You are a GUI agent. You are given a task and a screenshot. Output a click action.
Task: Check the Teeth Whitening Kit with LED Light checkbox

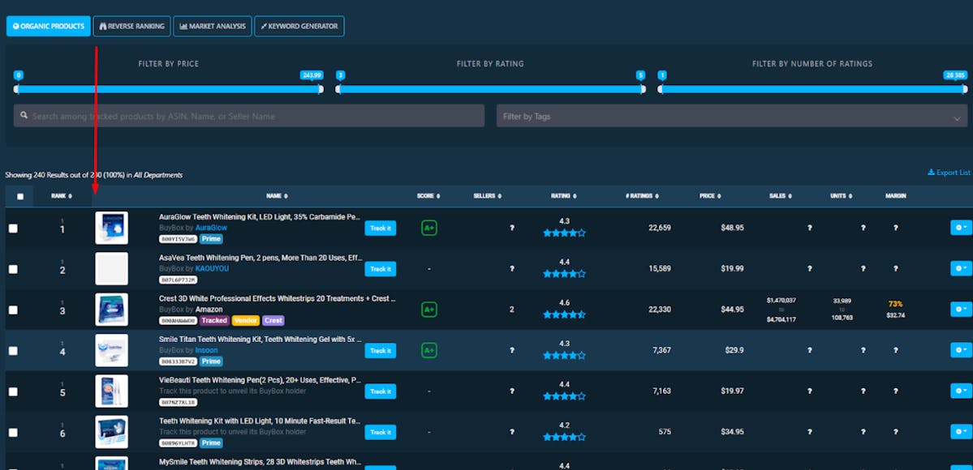pos(13,433)
